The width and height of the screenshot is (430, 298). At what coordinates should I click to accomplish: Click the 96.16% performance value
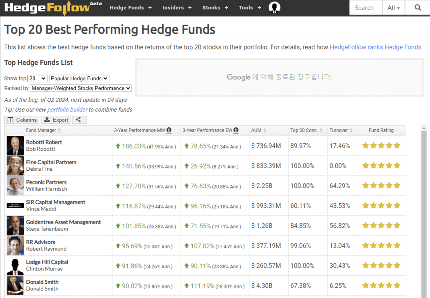click(x=200, y=206)
